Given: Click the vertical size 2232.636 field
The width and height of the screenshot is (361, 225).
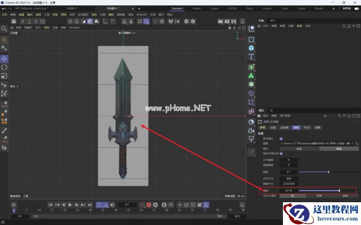Looking at the screenshot, I should (x=289, y=184).
